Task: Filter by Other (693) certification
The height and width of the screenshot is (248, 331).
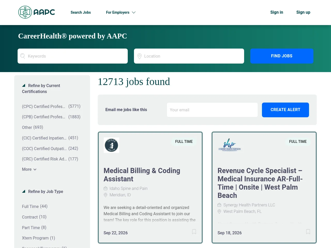Action: [x=33, y=127]
